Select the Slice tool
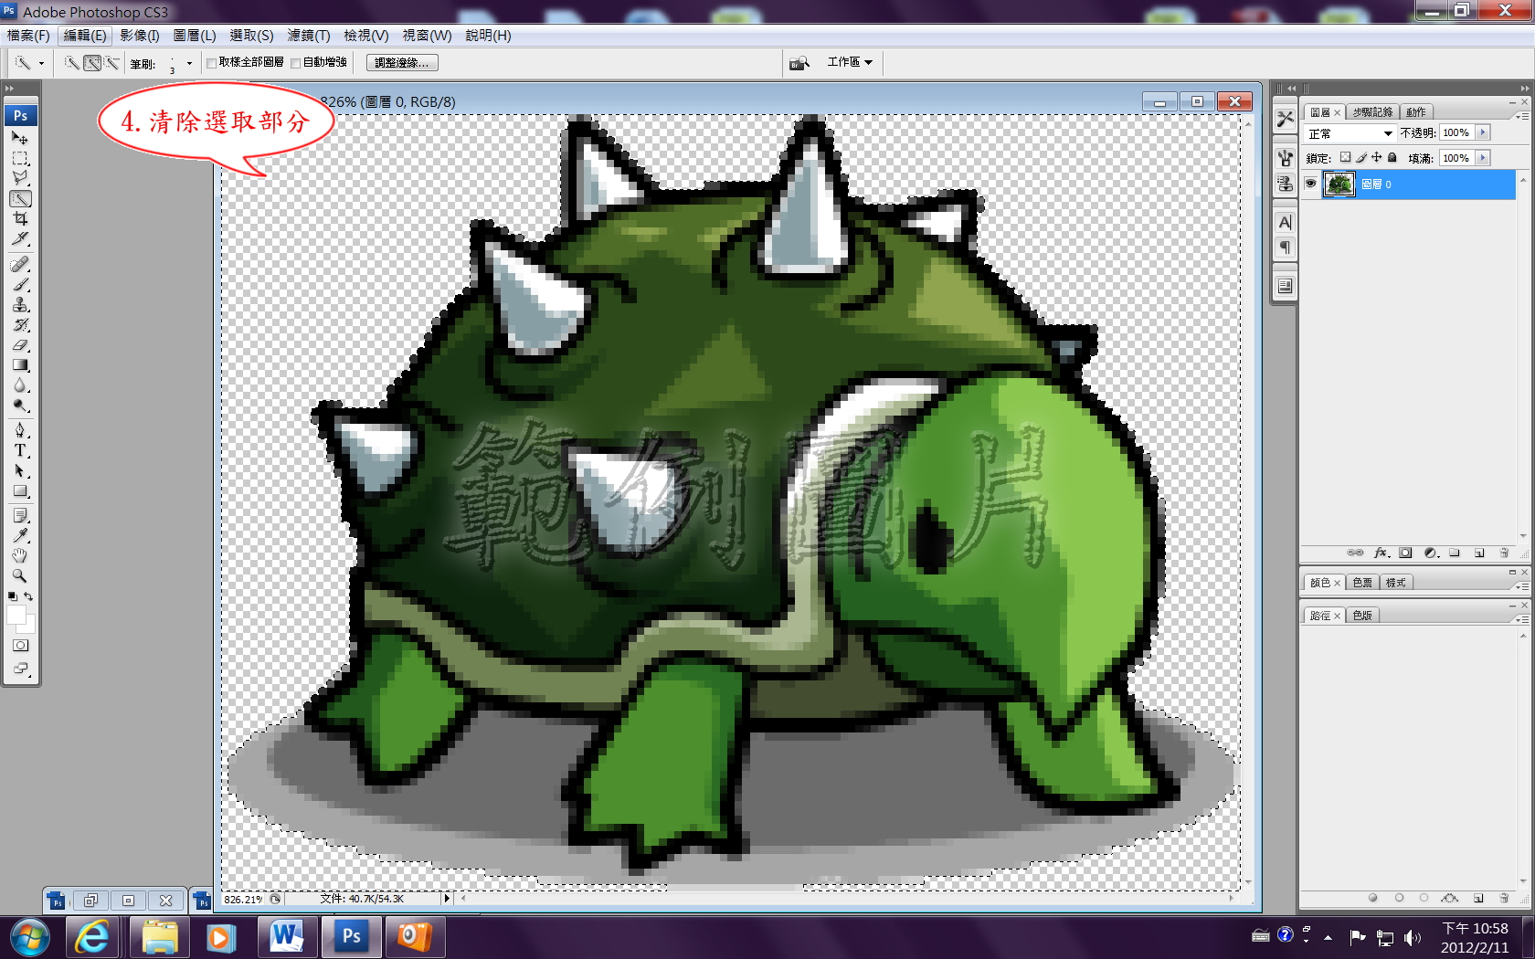The width and height of the screenshot is (1535, 959). (x=20, y=238)
